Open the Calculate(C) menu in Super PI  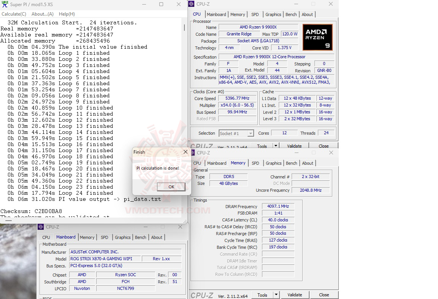[x=14, y=14]
